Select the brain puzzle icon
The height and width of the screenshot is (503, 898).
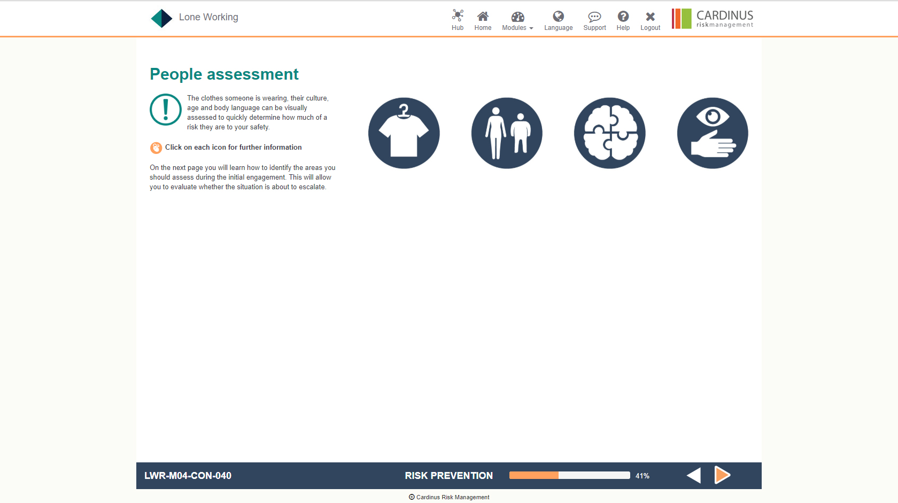[x=610, y=133]
